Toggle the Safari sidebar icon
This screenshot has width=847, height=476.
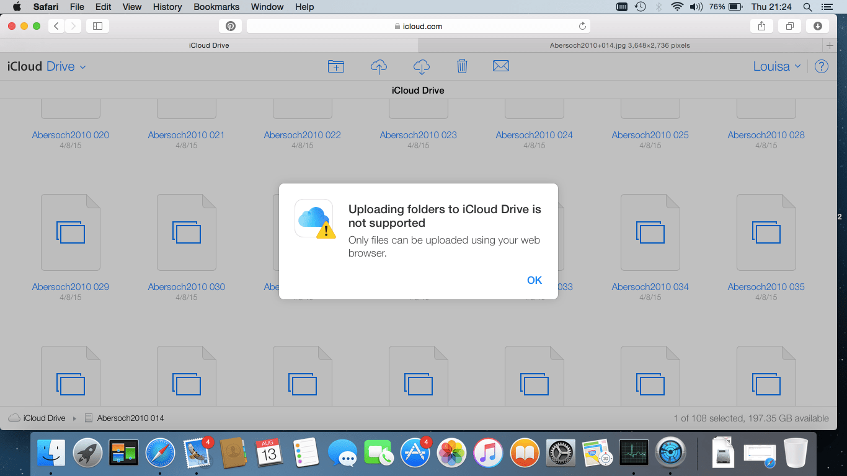(97, 26)
